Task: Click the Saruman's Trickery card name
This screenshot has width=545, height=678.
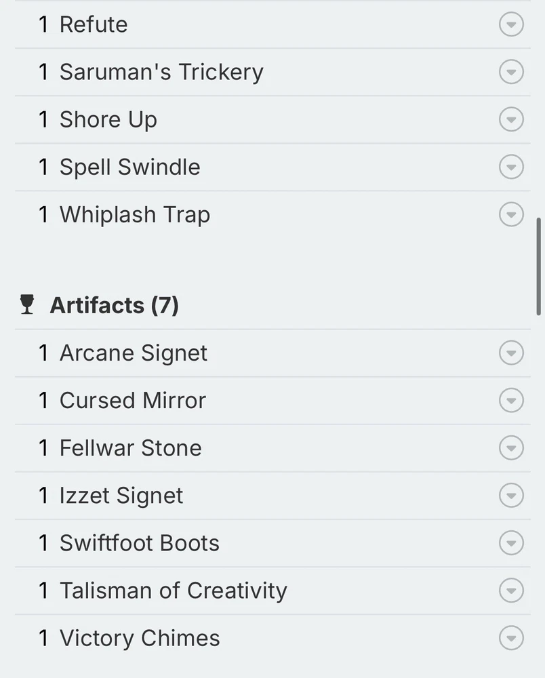Action: click(161, 73)
